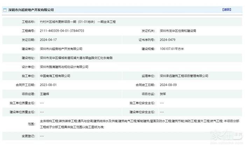Click contract start date 2023-08-01
Image resolution: width=245 pixels, height=145 pixels.
[x=48, y=85]
